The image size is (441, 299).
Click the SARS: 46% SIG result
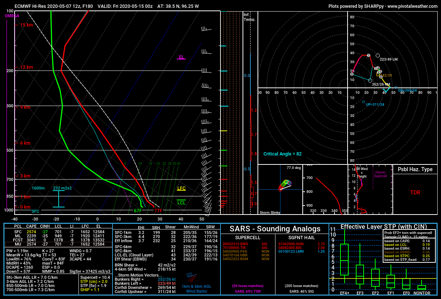tap(302, 292)
